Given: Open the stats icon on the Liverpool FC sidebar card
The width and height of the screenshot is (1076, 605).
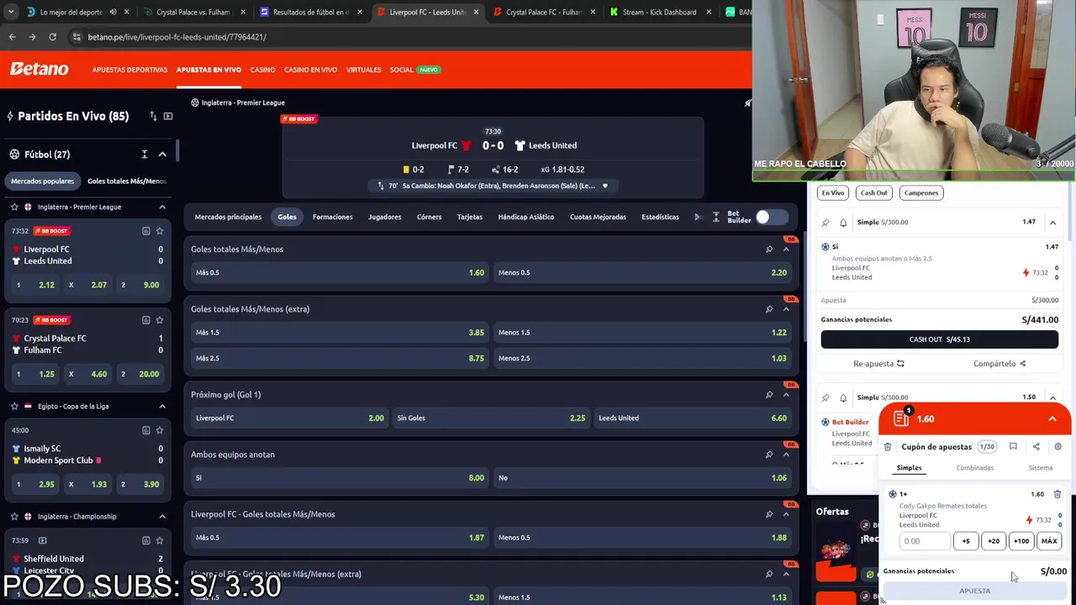Looking at the screenshot, I should coord(146,231).
